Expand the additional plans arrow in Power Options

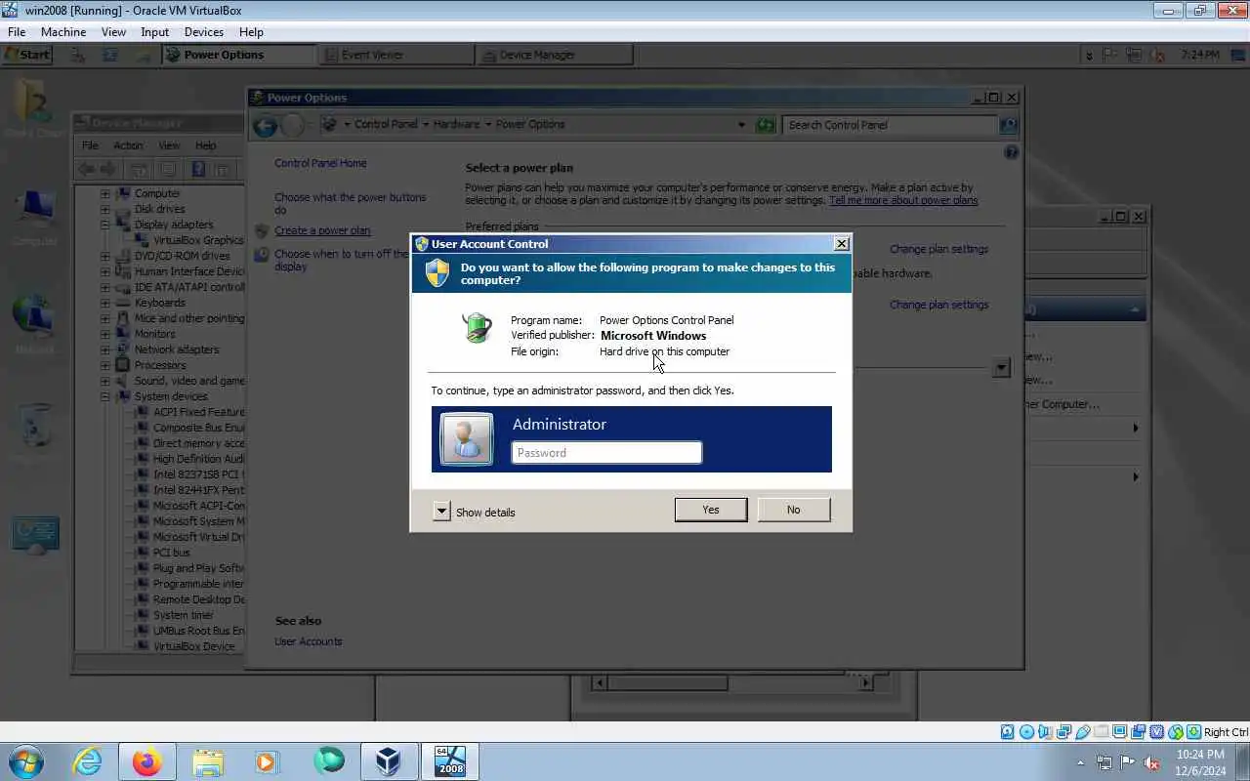(x=1001, y=368)
